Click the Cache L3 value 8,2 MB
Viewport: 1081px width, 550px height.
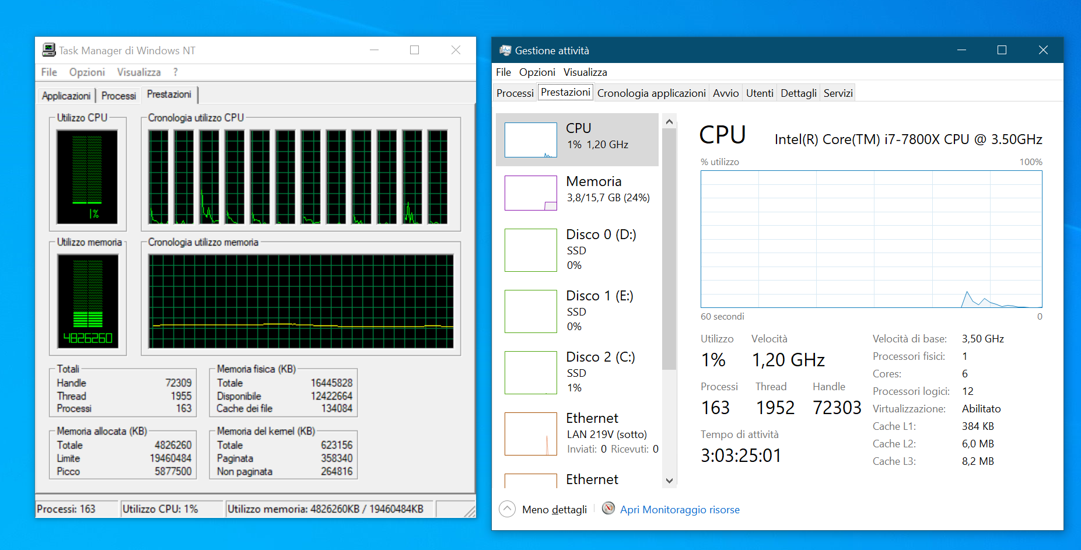click(978, 461)
